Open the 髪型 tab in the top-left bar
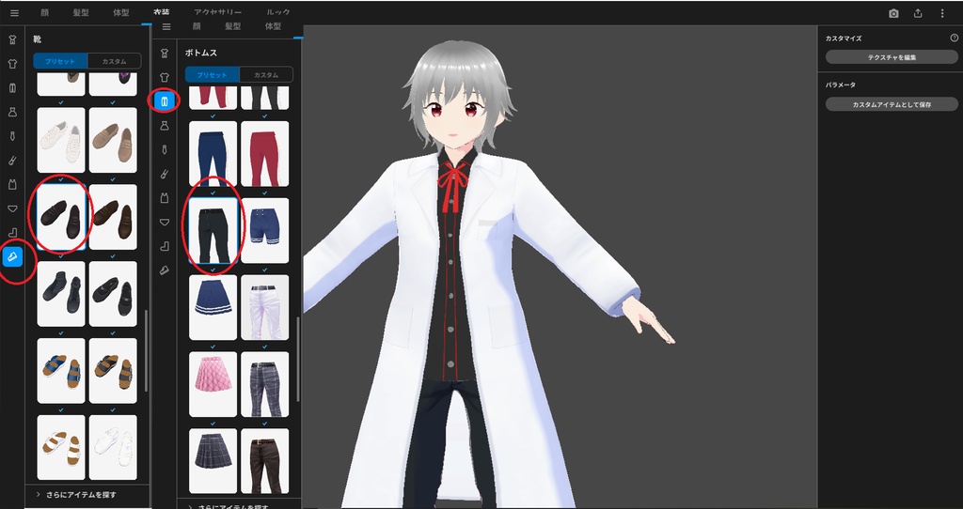The image size is (963, 509). [x=81, y=12]
